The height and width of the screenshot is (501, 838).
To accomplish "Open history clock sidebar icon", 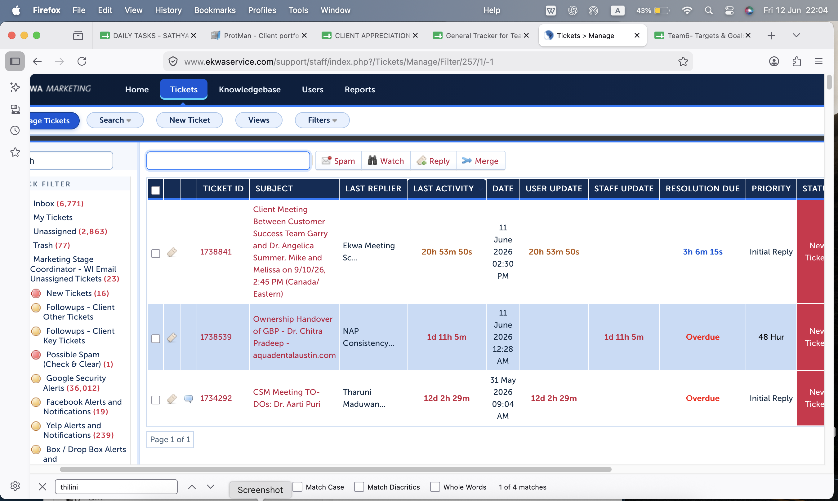I will pyautogui.click(x=15, y=131).
